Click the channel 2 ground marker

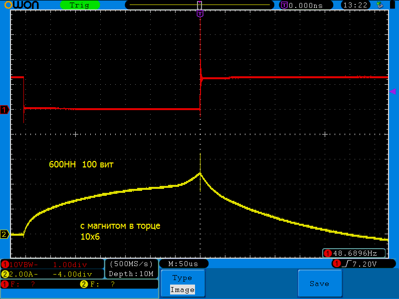[4, 234]
